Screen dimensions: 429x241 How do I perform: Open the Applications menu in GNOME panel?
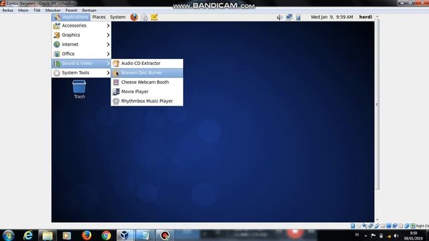(x=71, y=17)
